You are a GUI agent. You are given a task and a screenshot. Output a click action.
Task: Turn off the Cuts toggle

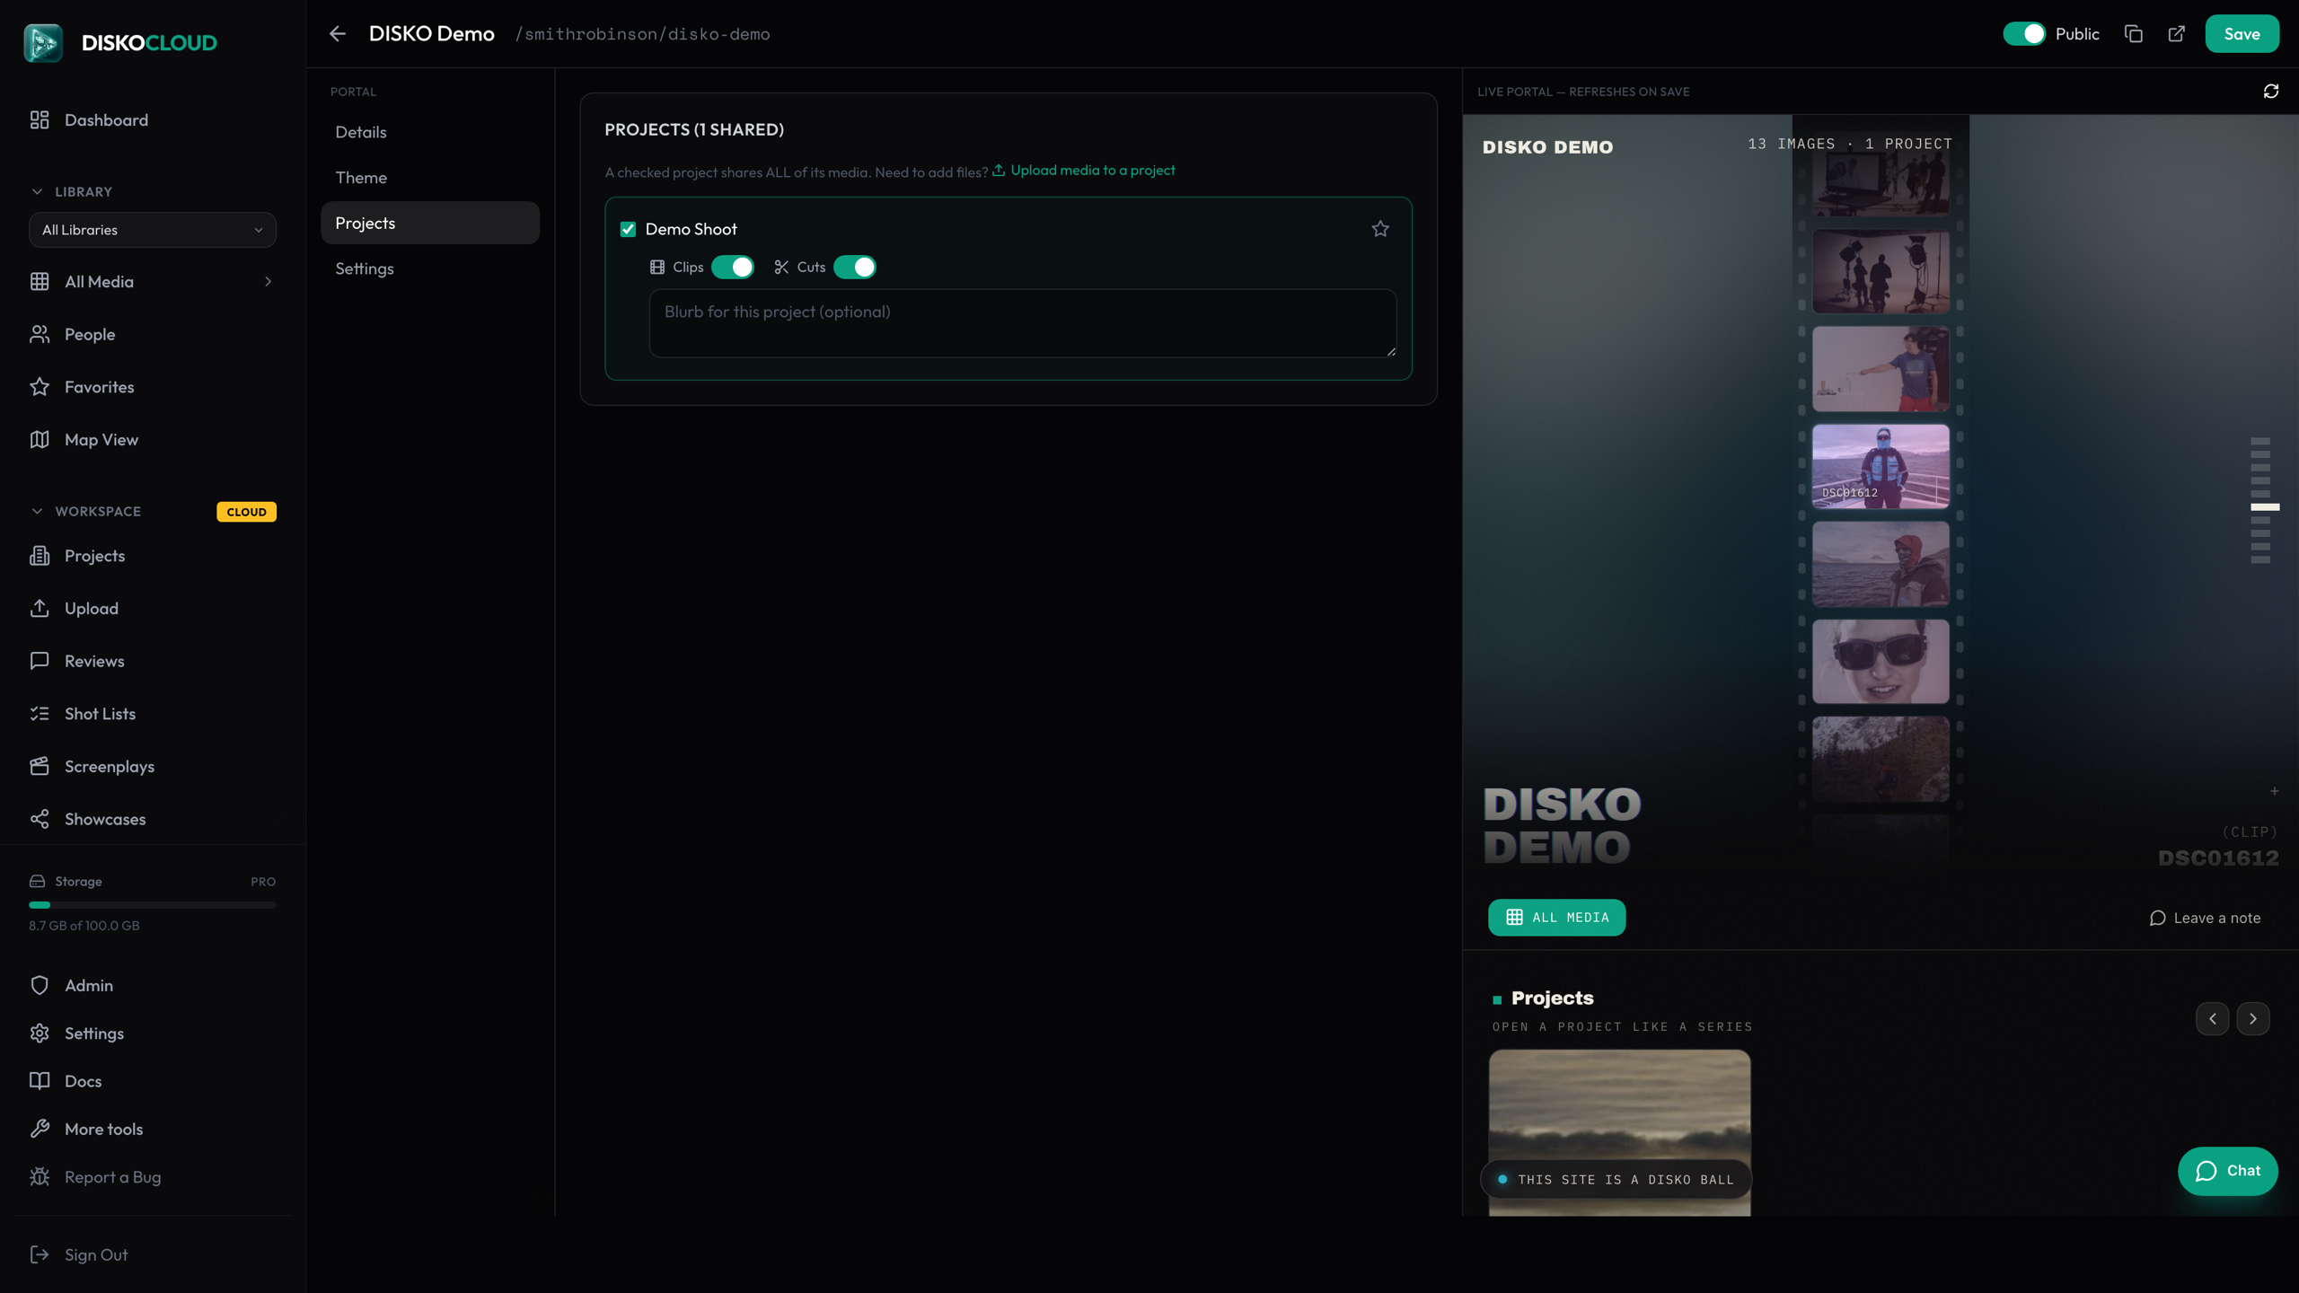coord(854,268)
